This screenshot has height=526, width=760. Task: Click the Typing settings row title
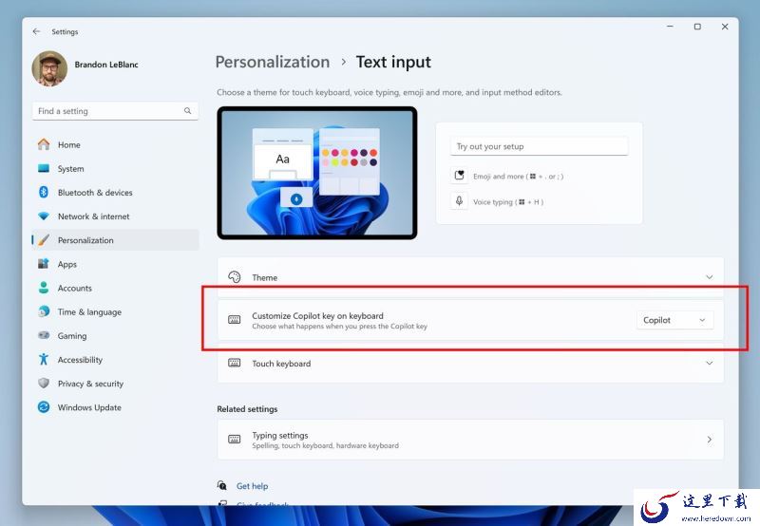(279, 435)
